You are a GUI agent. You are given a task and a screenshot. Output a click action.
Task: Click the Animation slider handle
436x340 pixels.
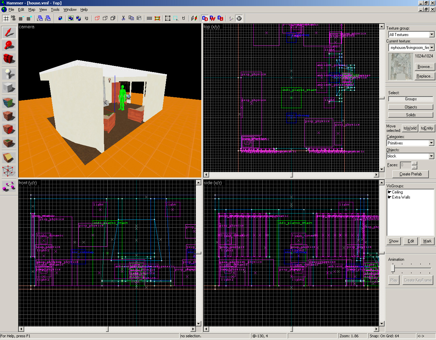pos(393,269)
